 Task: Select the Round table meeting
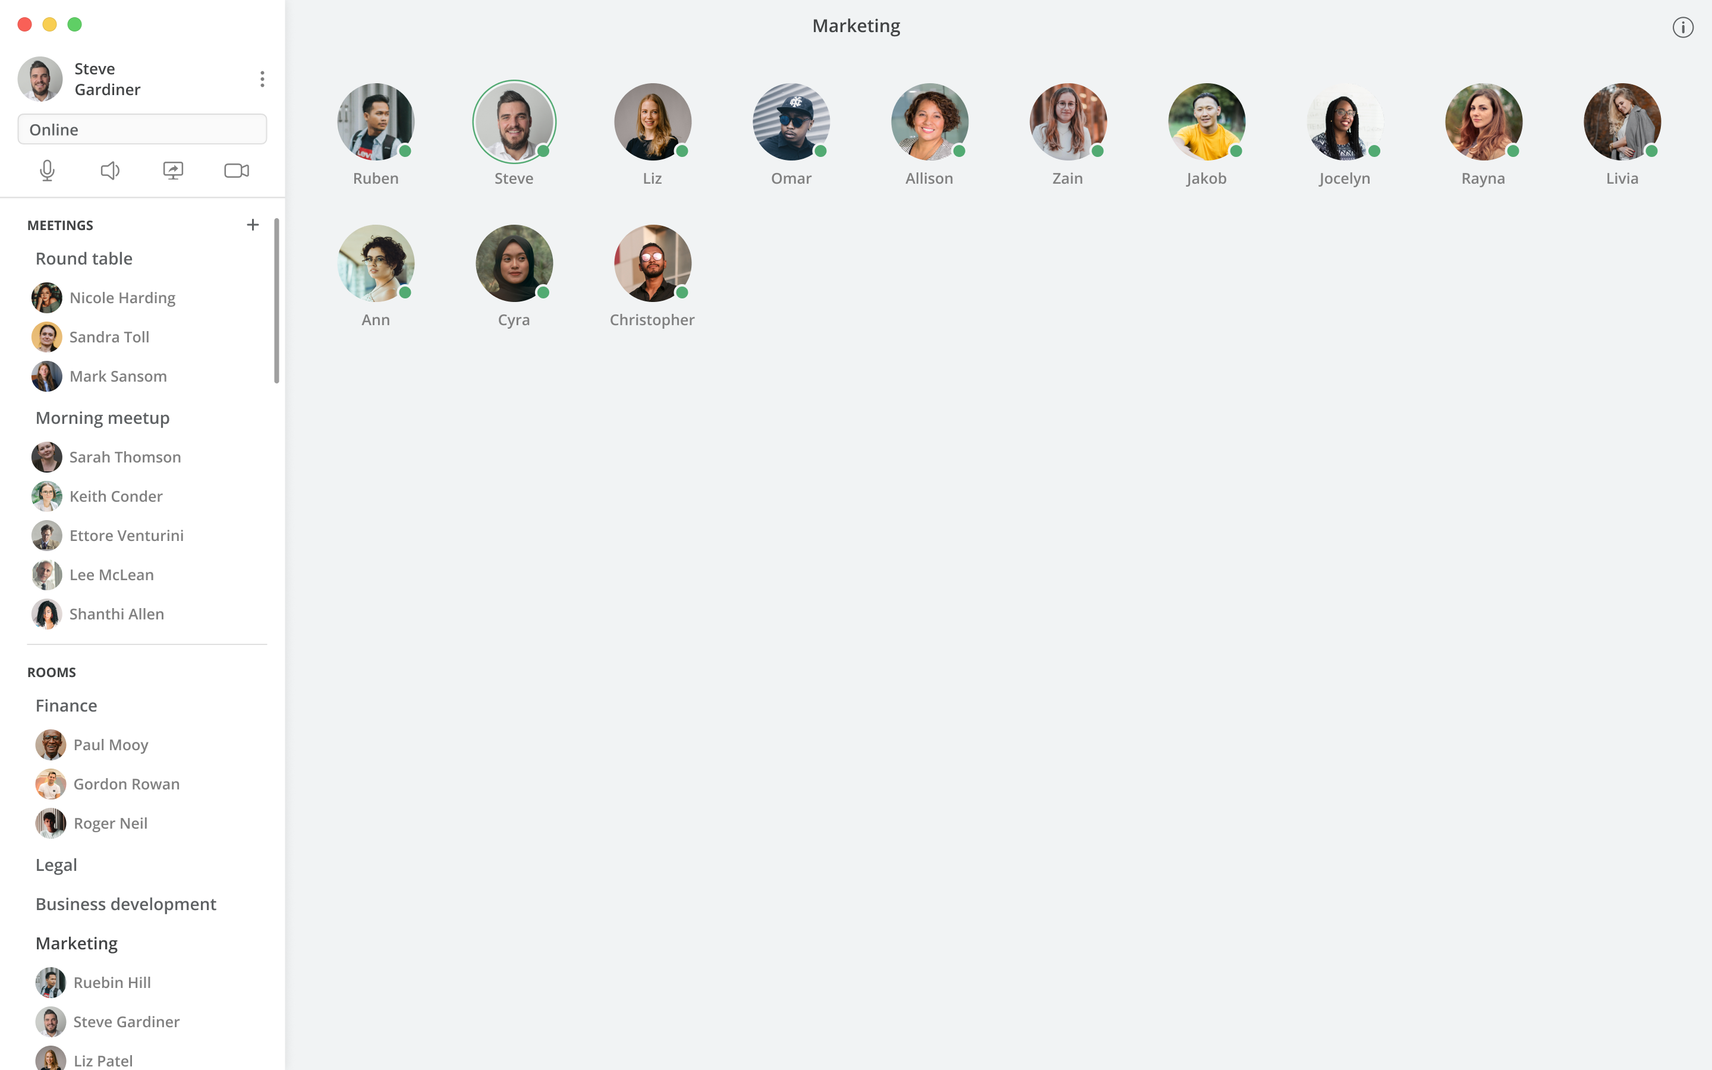click(84, 259)
